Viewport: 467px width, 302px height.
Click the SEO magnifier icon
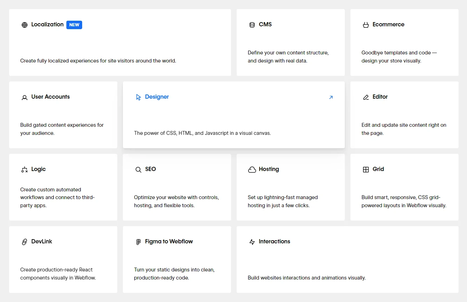138,170
